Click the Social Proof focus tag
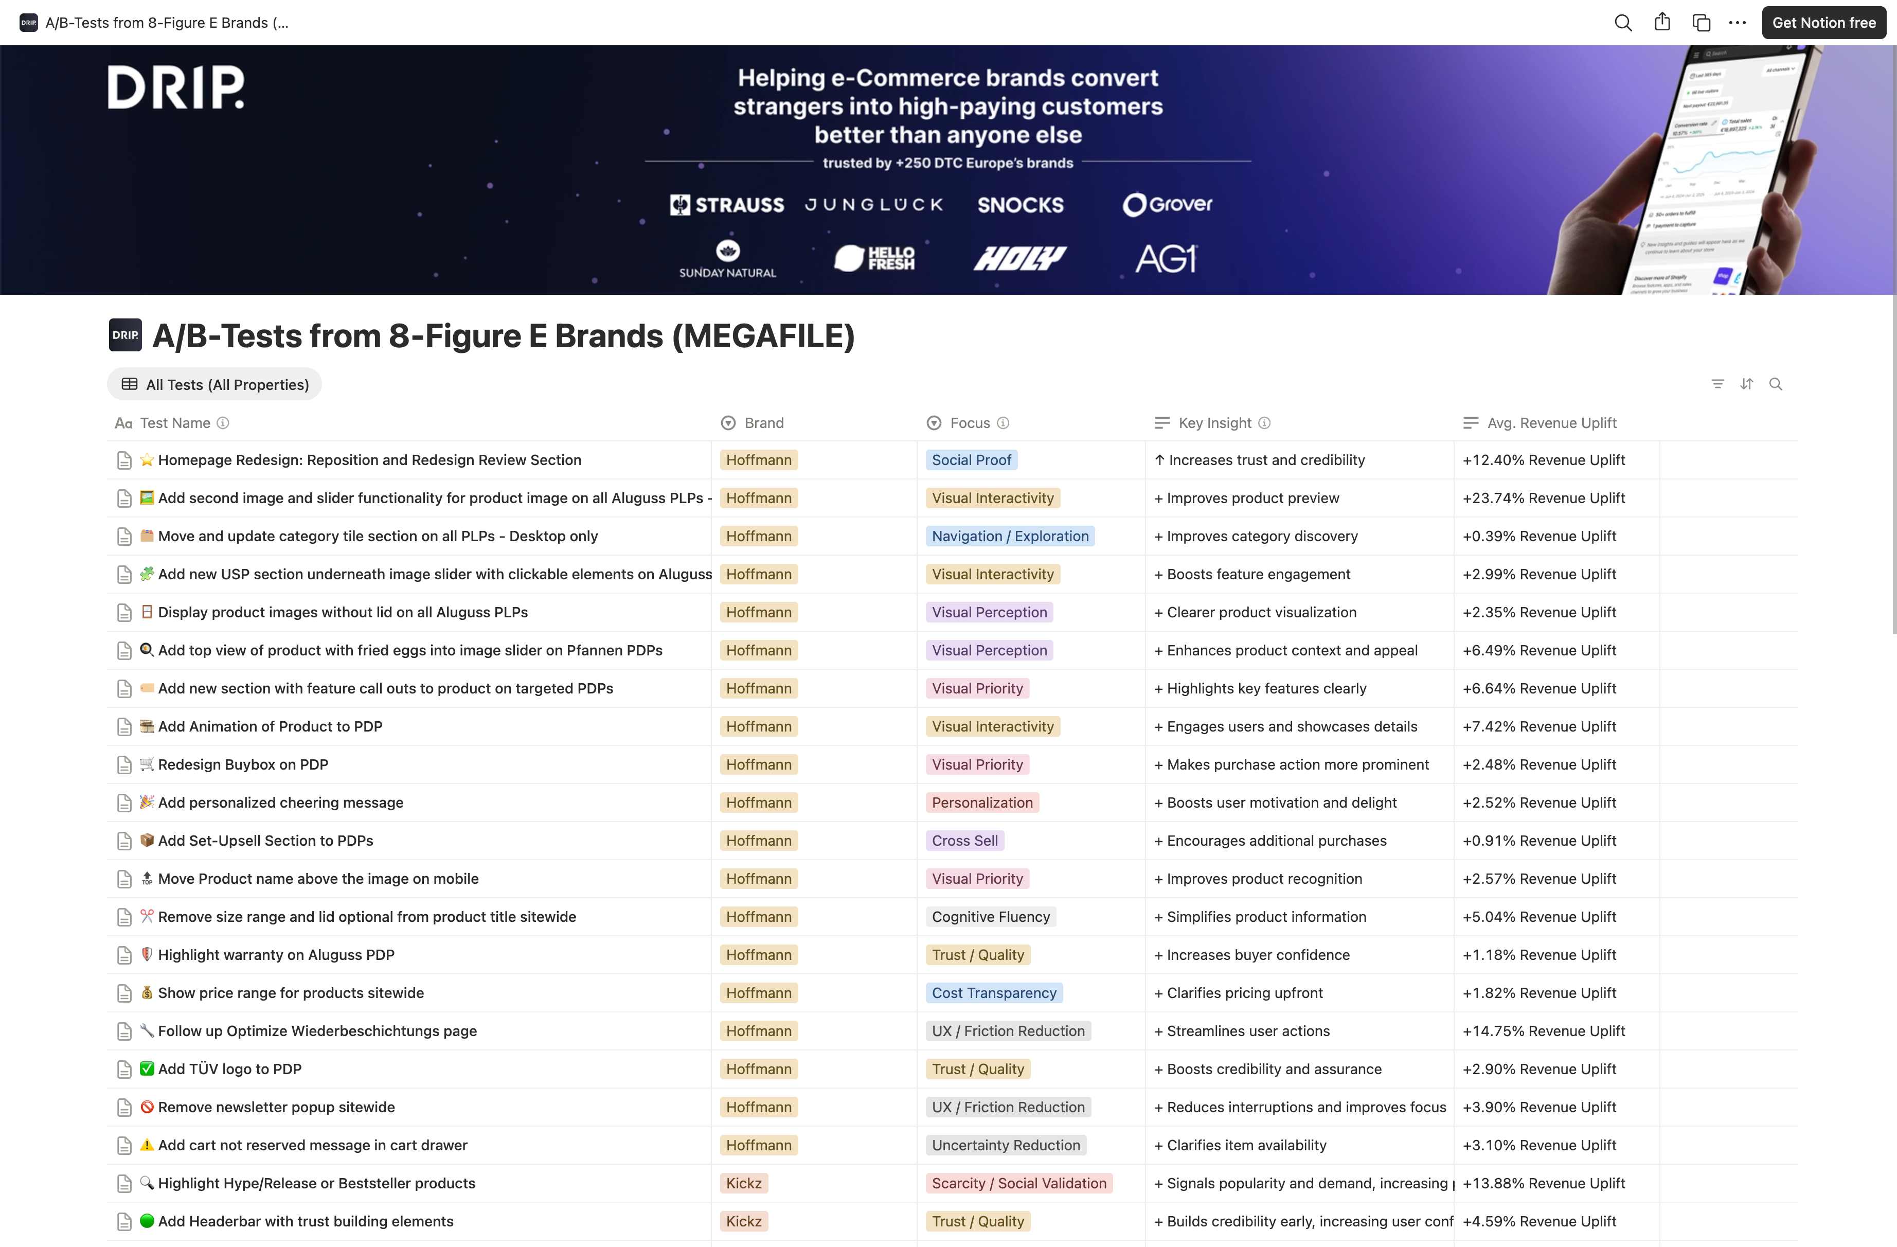Screen dimensions: 1897x1247 click(971, 460)
